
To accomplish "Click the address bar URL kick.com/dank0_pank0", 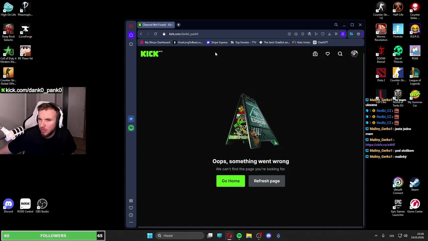I will pos(184,34).
